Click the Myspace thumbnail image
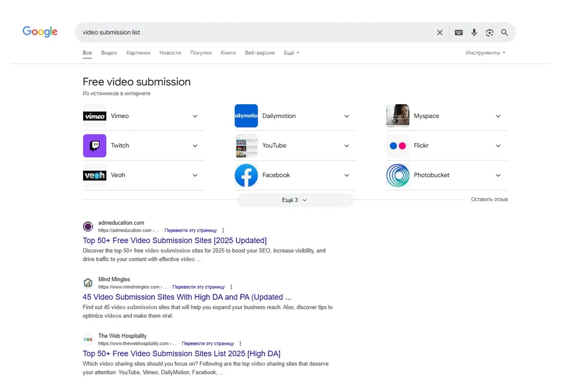565x388 pixels. (398, 116)
